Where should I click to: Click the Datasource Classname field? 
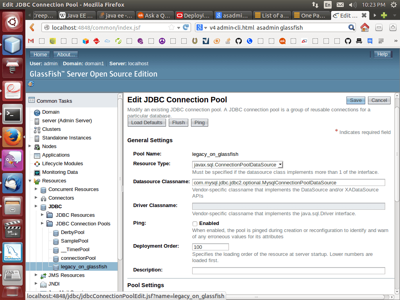coord(288,182)
